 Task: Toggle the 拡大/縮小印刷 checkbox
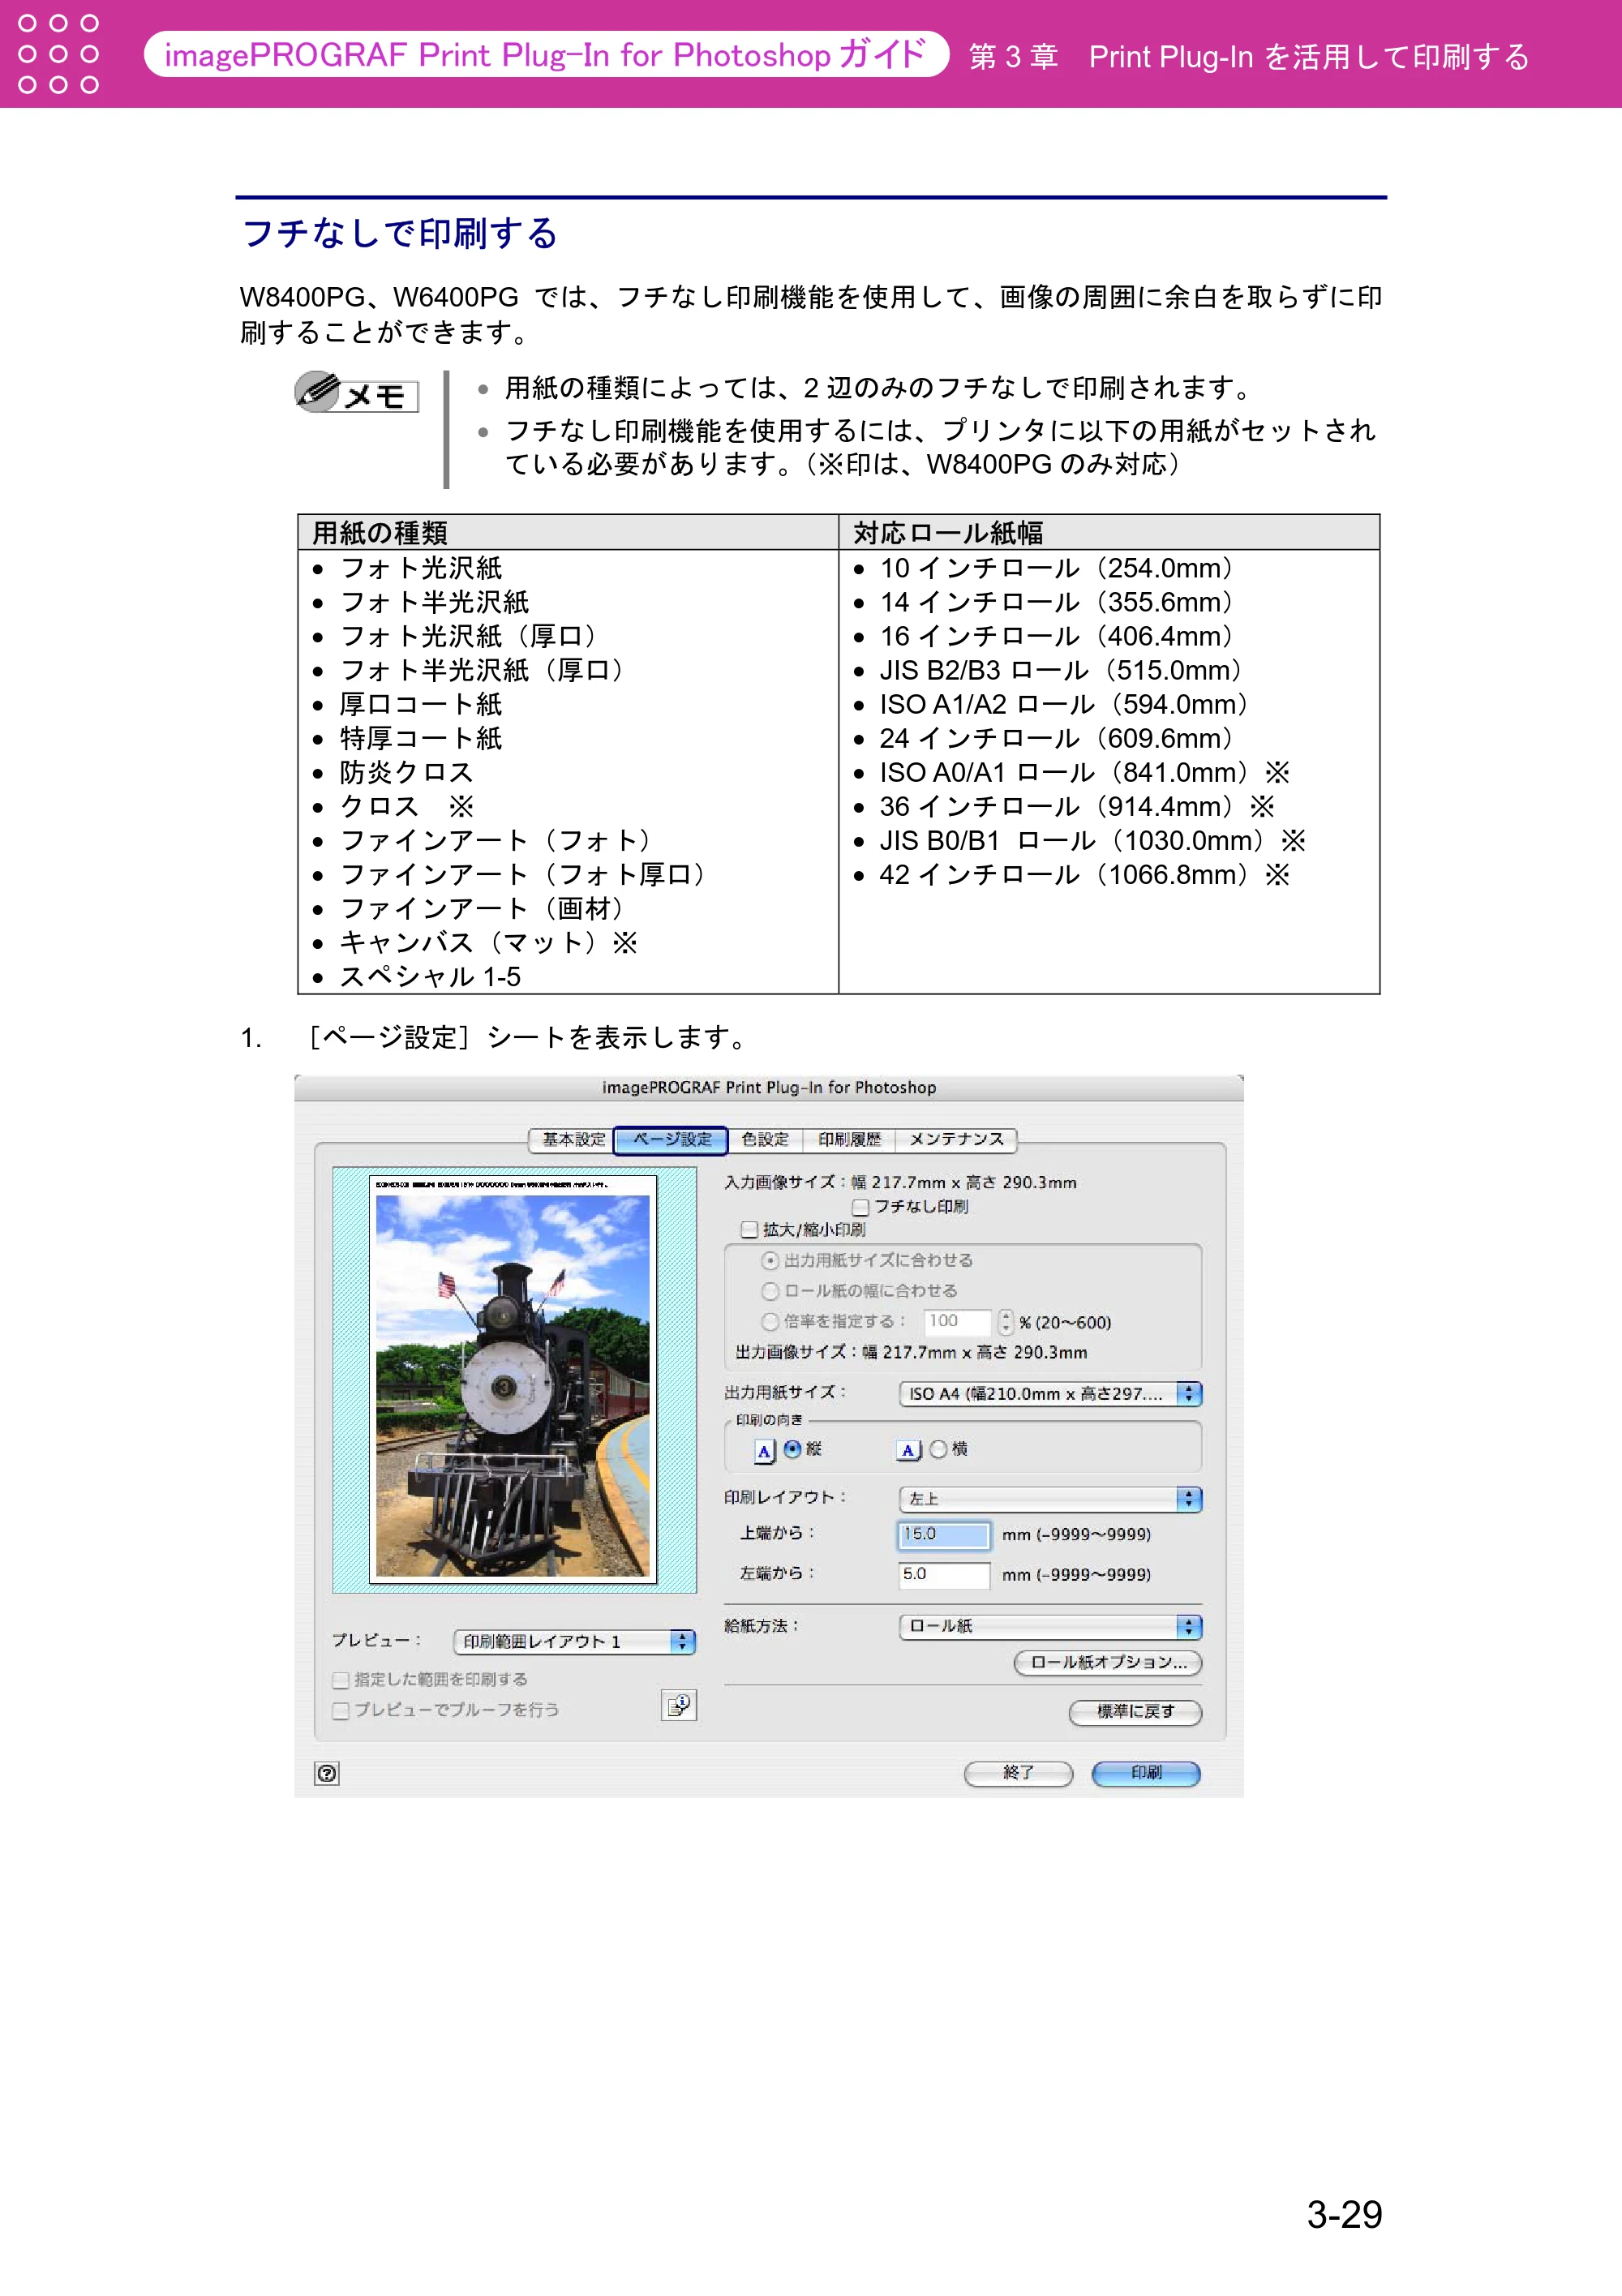[749, 1230]
